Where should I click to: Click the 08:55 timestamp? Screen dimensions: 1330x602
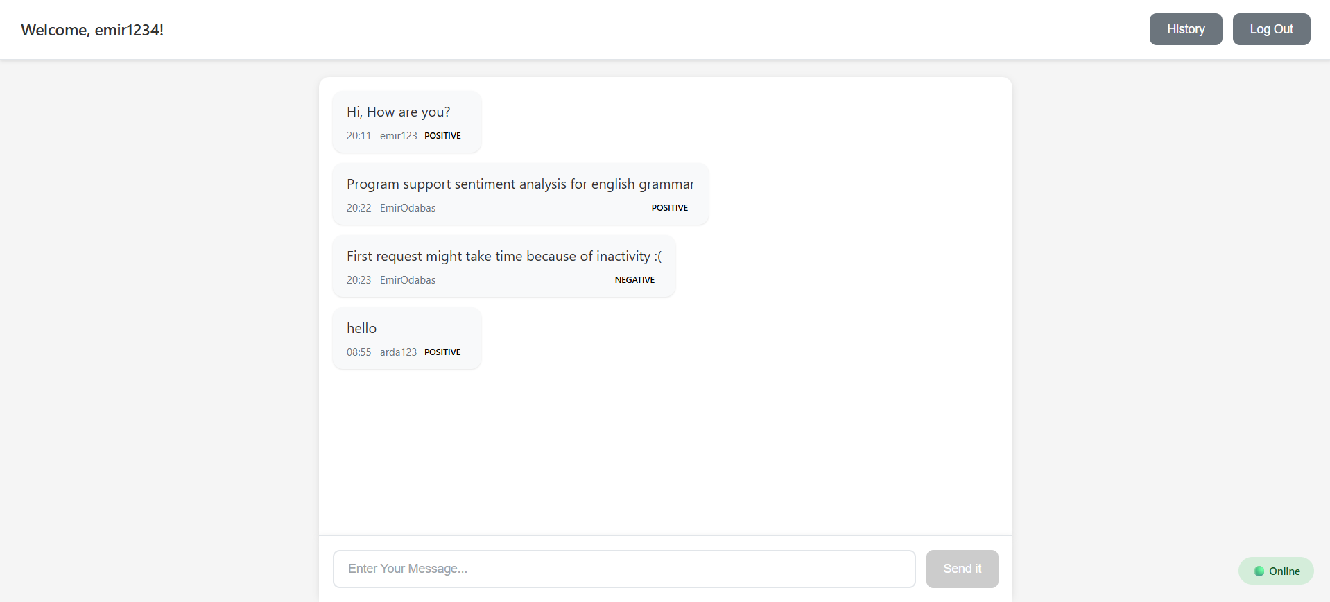point(359,352)
